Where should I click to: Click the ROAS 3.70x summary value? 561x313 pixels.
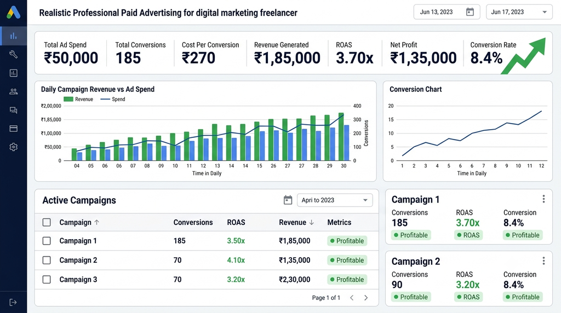(354, 58)
